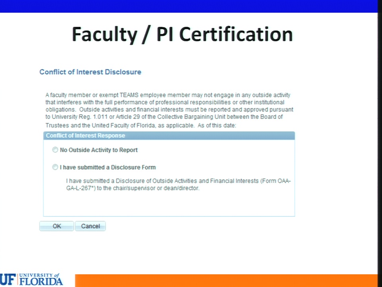Viewport: 382px width, 287px height.
Task: Select I have submitted a Disclosure Form radio
Action: 55,167
